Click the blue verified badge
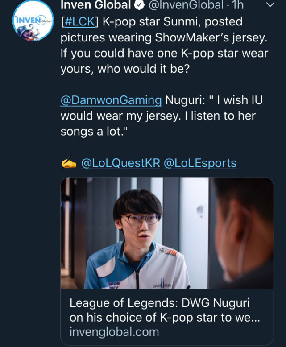The height and width of the screenshot is (347, 286). (x=139, y=5)
